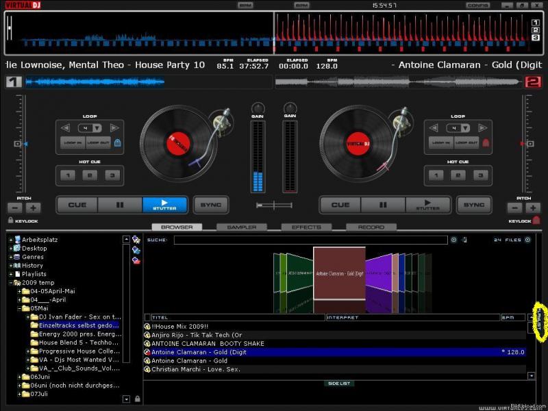Halve loop length on deck 1 with left arrow

(x=65, y=128)
